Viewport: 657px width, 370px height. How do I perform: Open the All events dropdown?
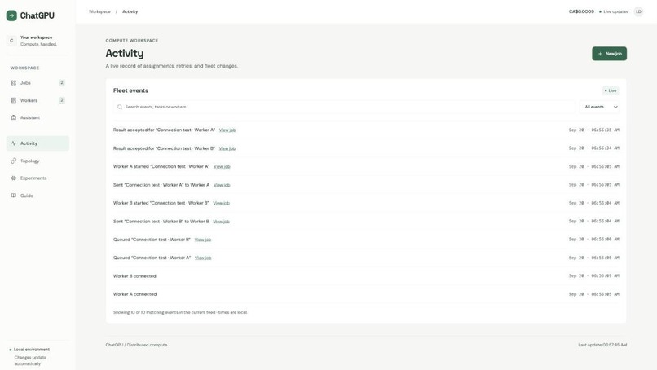[600, 107]
